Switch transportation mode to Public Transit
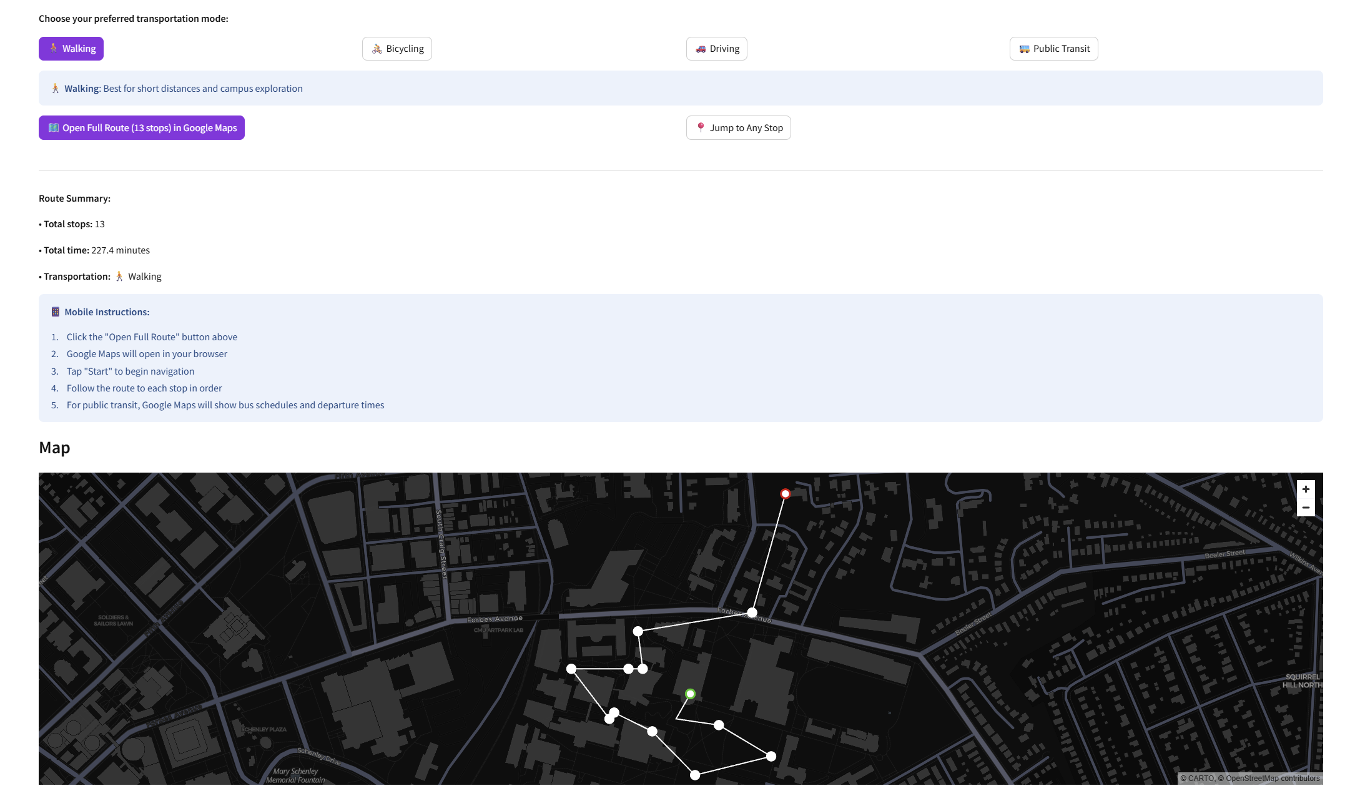Image resolution: width=1355 pixels, height=811 pixels. pos(1053,48)
